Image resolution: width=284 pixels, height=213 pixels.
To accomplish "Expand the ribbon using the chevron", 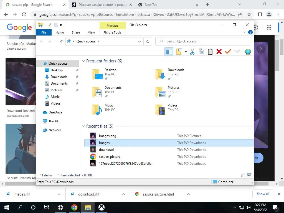I will (244, 32).
